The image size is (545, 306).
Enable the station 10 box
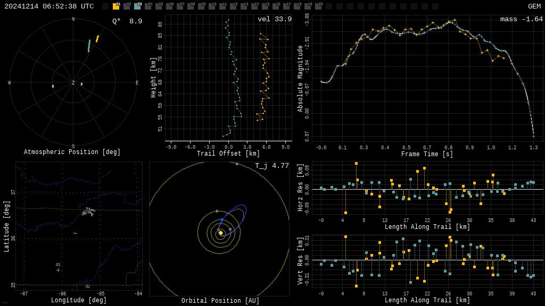[x=212, y=6]
